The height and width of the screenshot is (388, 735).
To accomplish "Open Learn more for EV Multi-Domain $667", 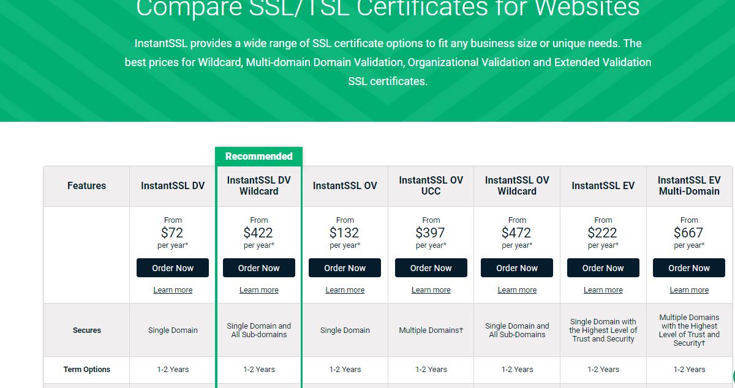I will (x=689, y=290).
